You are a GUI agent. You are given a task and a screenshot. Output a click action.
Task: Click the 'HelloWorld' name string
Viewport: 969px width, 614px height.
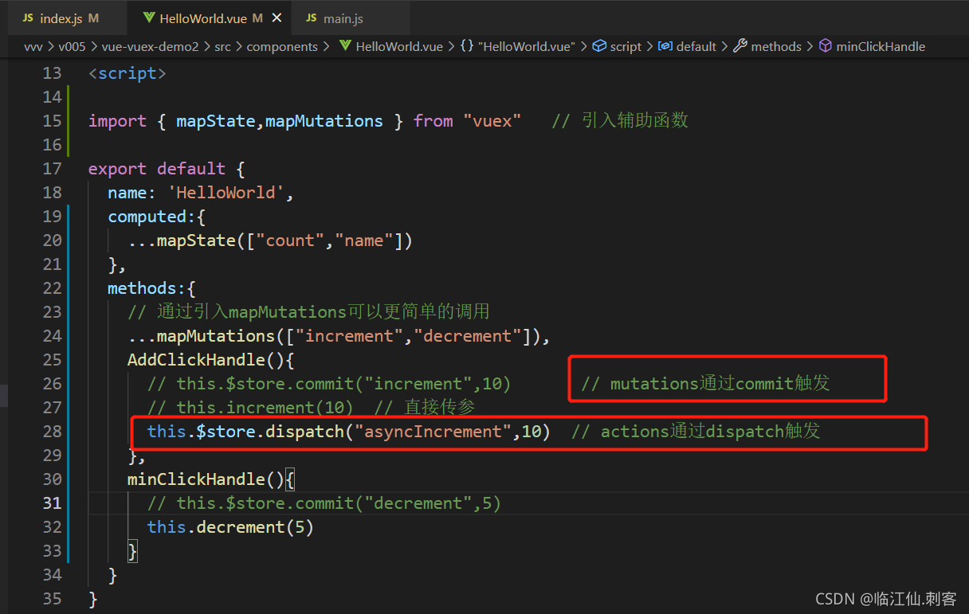[x=225, y=193]
